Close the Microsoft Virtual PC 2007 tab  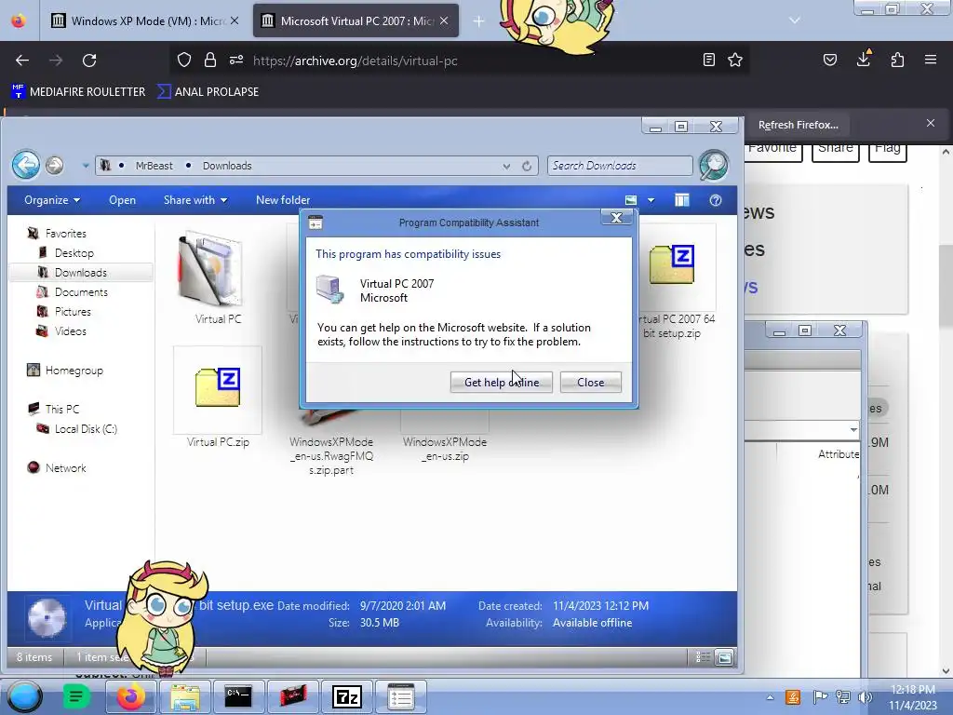(x=444, y=20)
